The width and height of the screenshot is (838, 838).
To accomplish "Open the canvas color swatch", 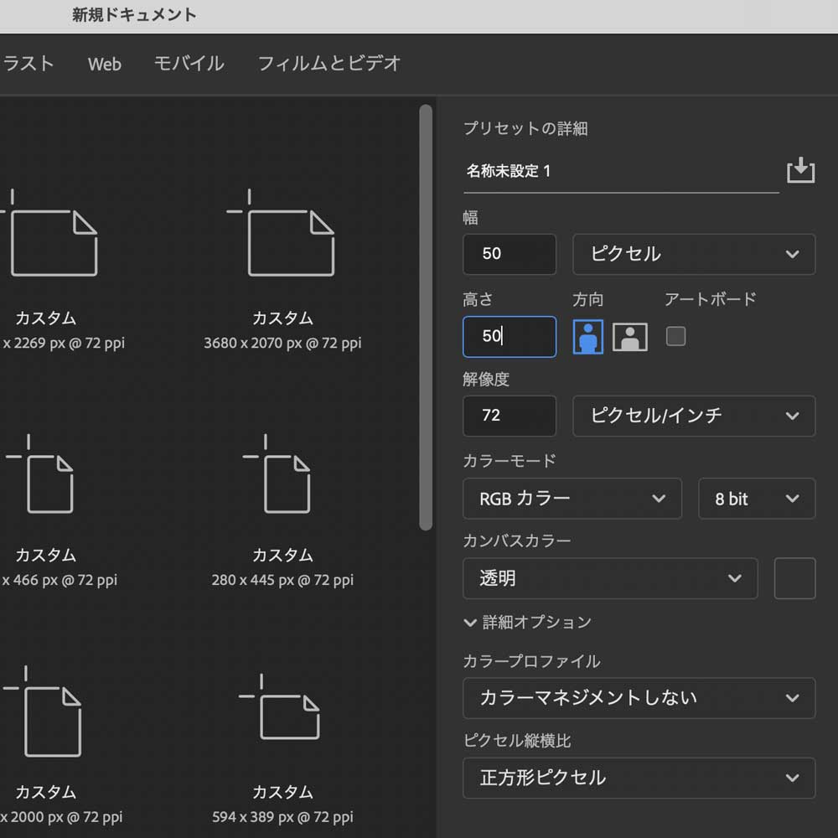I will (794, 578).
